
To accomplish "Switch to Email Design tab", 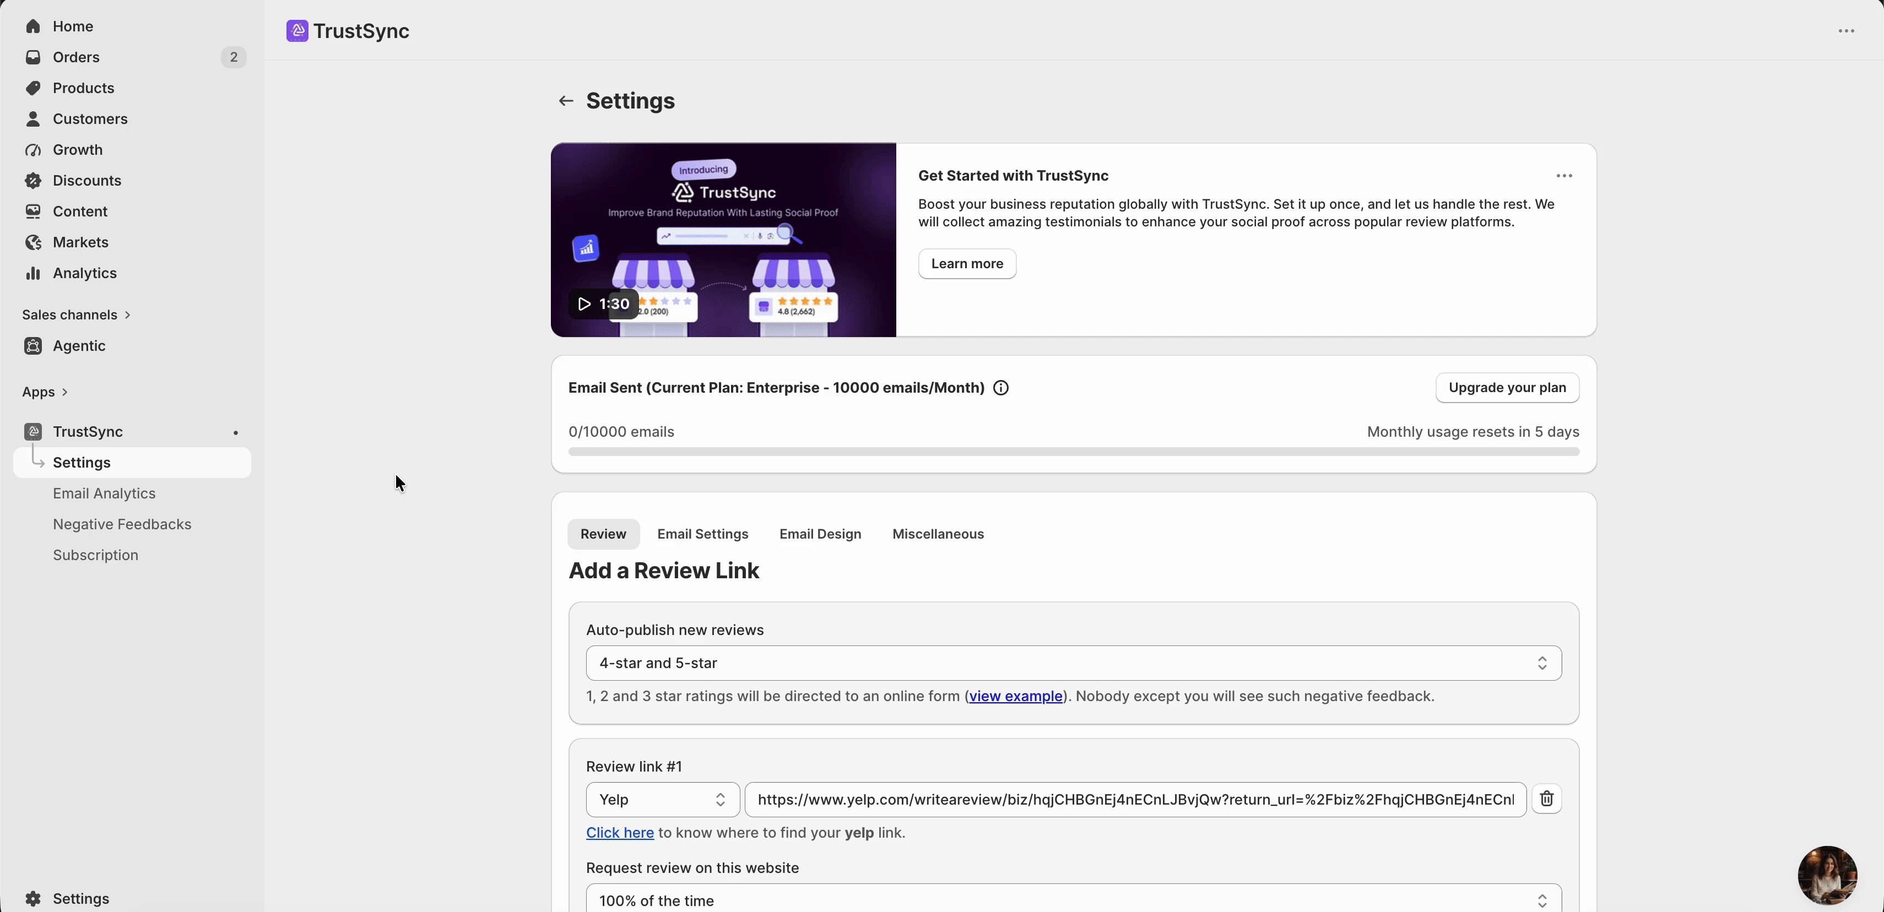I will click(x=820, y=534).
